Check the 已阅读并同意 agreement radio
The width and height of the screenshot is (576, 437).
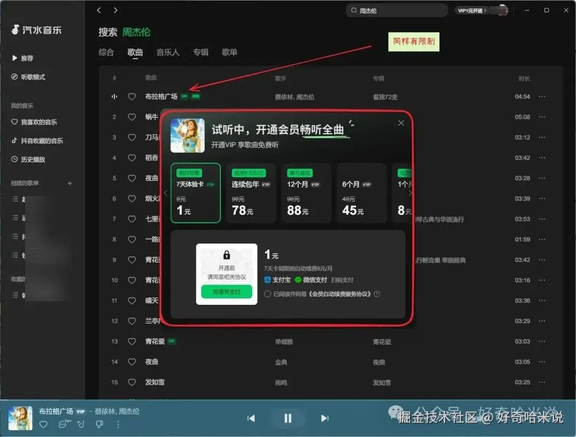coord(267,294)
